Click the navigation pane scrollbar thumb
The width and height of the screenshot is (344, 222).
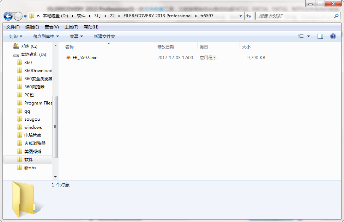[55, 127]
